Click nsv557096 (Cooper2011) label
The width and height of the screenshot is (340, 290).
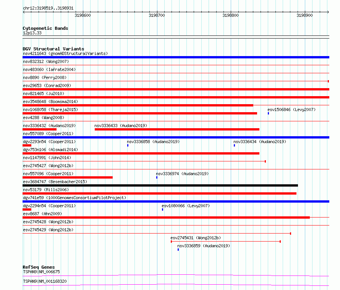[x=48, y=174]
